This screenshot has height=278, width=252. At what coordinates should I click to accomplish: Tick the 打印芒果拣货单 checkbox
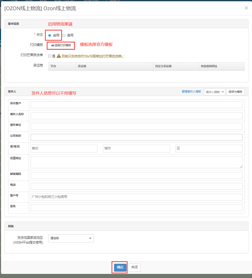tap(50, 56)
